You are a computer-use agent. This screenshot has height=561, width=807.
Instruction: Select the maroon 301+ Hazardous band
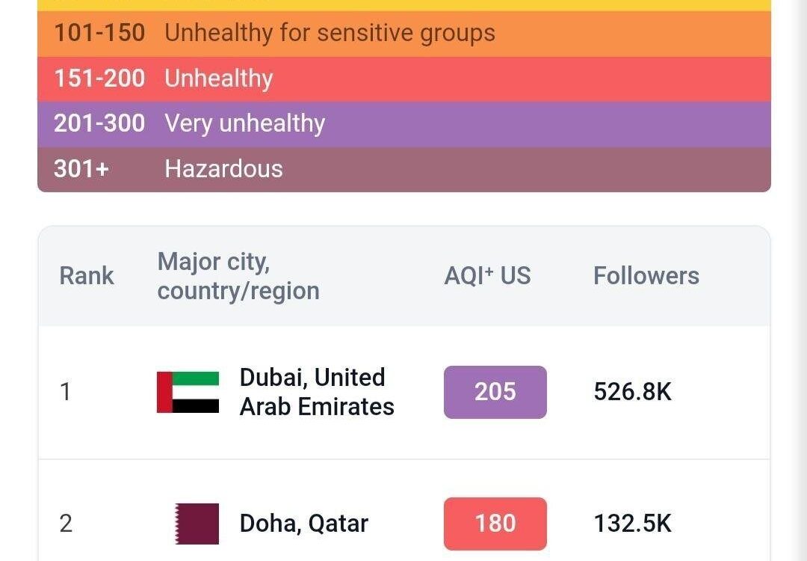tap(404, 170)
